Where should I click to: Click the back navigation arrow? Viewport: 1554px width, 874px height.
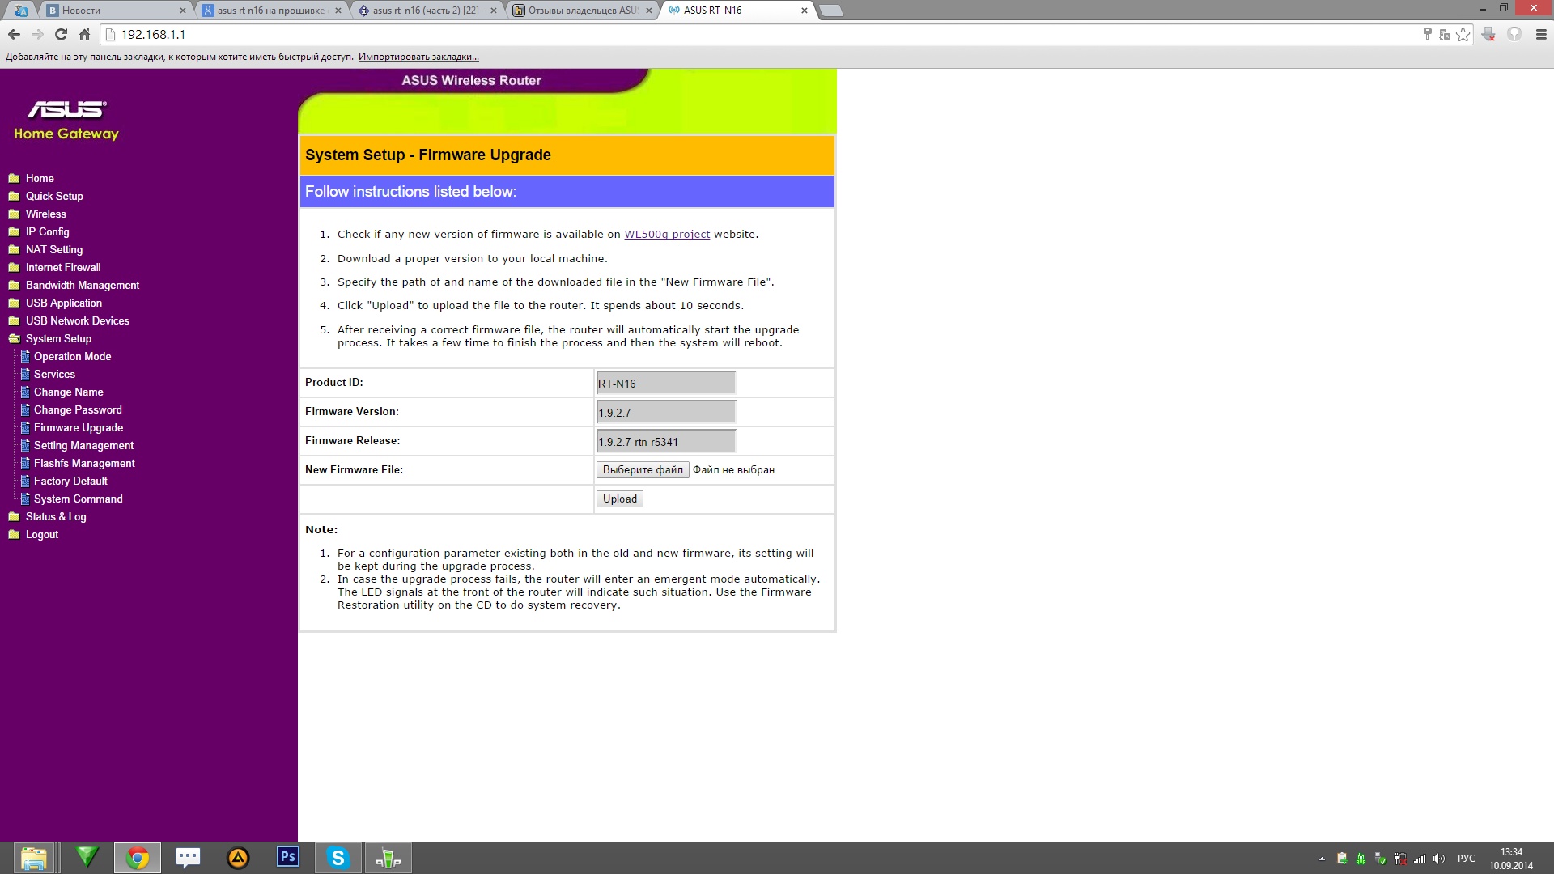point(14,34)
